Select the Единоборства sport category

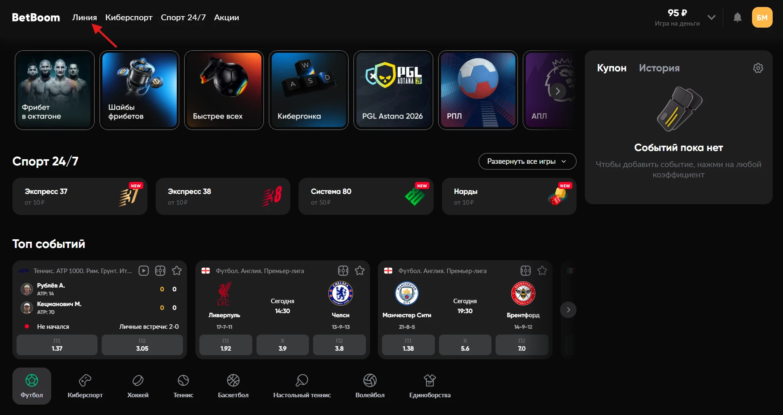pos(430,386)
